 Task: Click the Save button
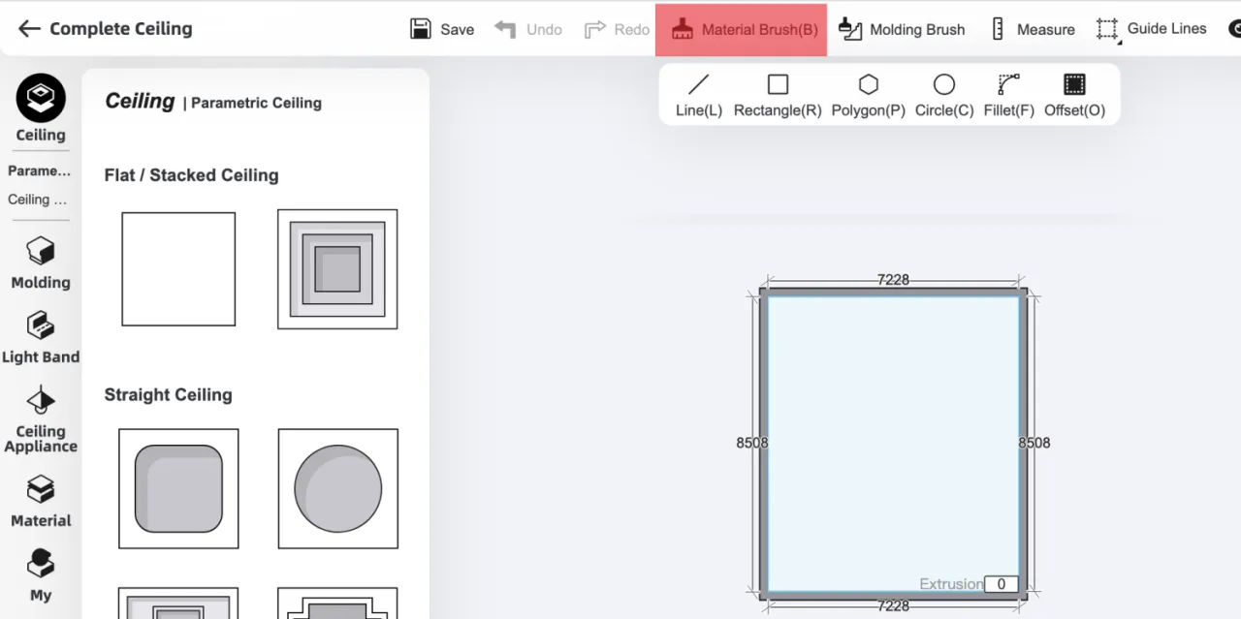tap(442, 29)
